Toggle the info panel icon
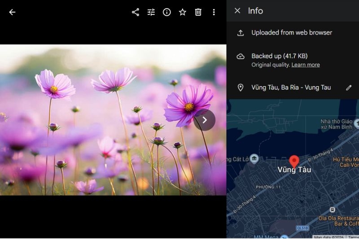This screenshot has width=359, height=239. pos(166,12)
